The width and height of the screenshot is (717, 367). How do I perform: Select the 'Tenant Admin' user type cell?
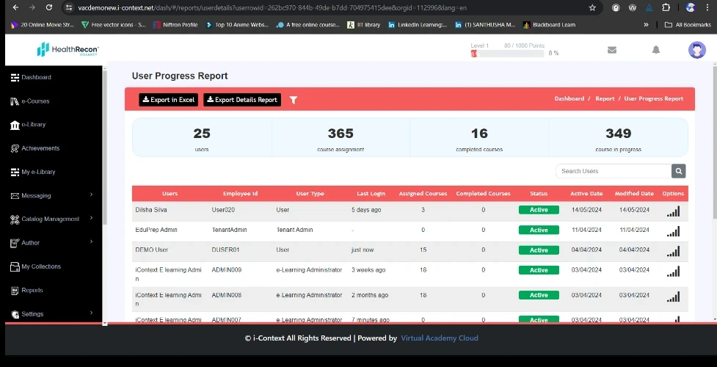click(294, 230)
